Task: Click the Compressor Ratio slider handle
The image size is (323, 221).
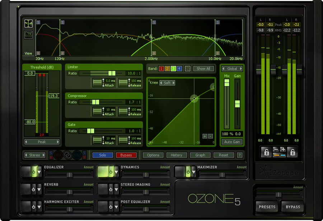Action: pos(95,102)
